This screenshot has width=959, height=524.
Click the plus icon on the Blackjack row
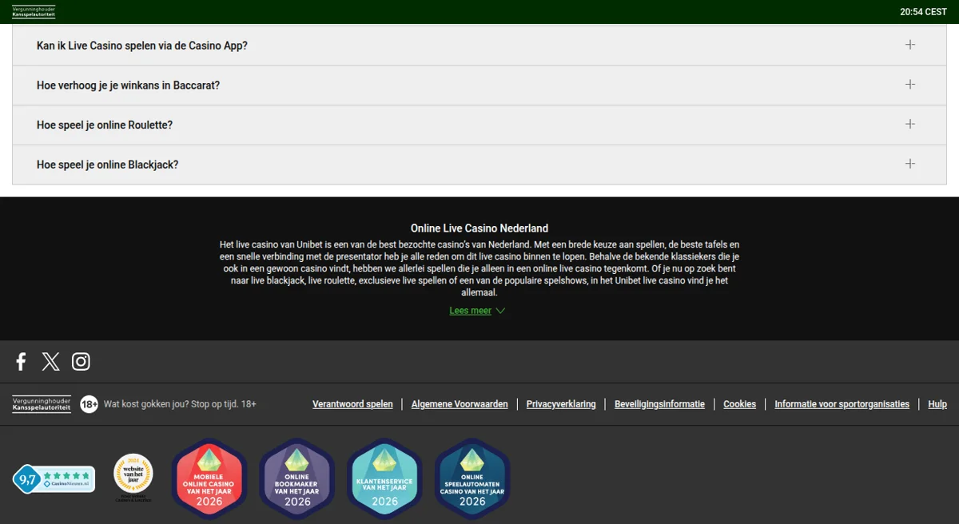pos(909,164)
